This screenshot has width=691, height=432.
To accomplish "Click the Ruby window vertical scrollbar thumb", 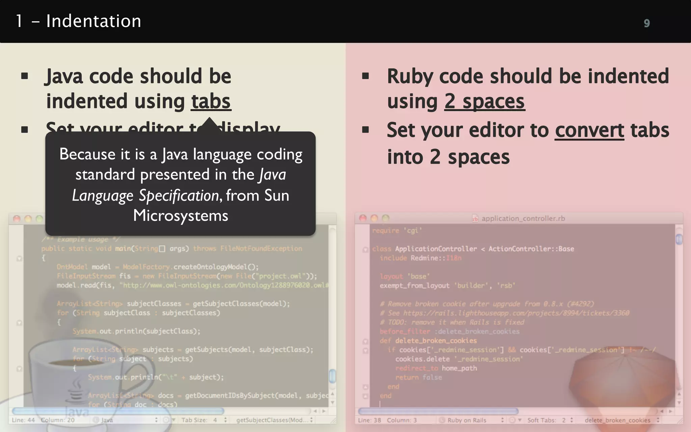I will click(679, 239).
